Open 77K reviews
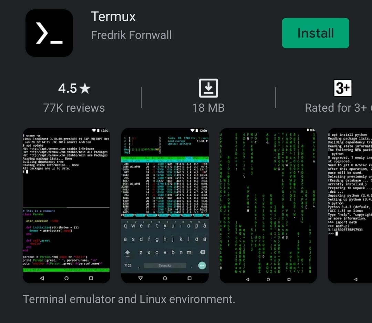Image resolution: width=372 pixels, height=323 pixels. (x=74, y=108)
